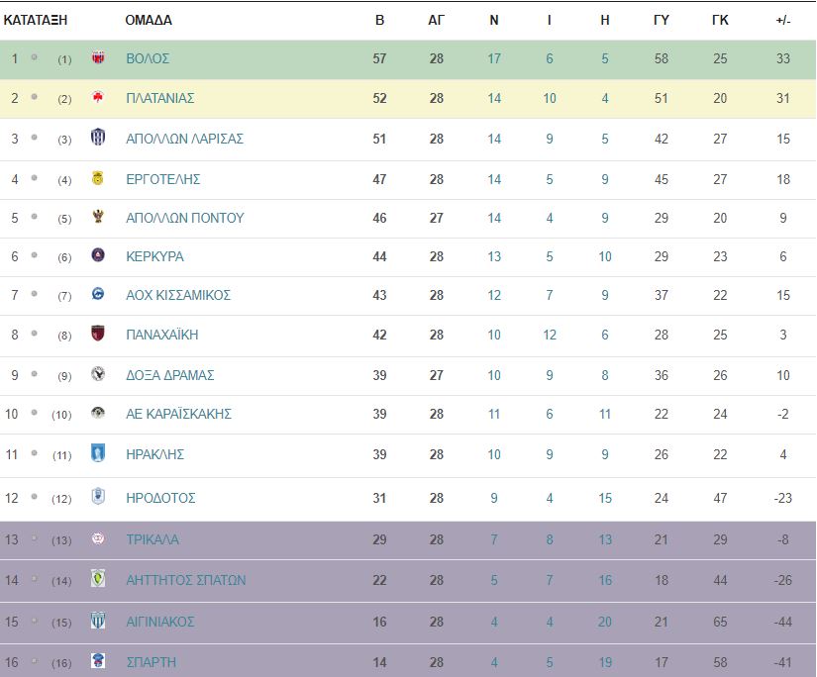Open the ΑΙΓΙΝΙΑΚΟΣ team link
The width and height of the screenshot is (817, 677).
click(160, 622)
